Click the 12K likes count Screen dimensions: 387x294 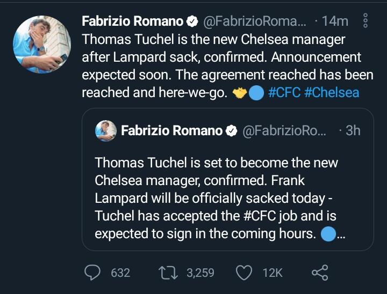[272, 273]
